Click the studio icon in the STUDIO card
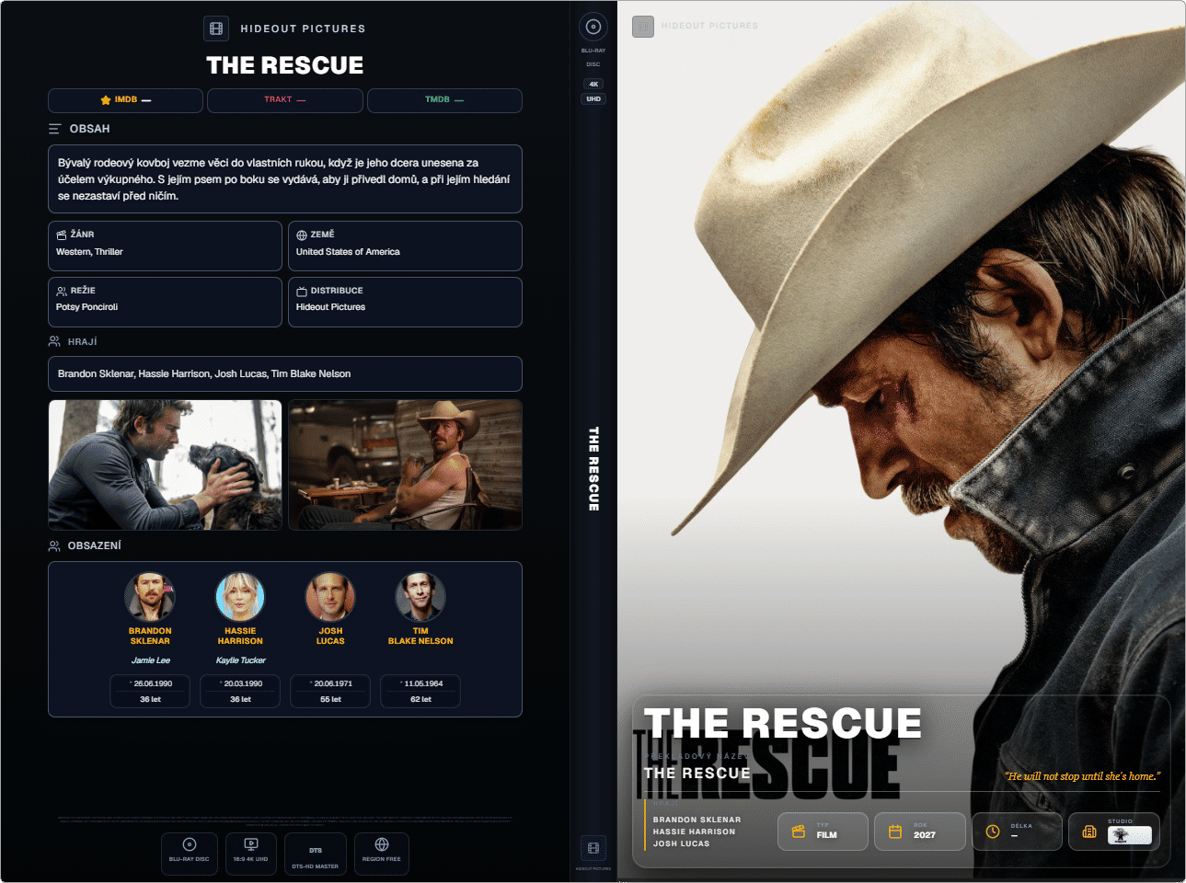This screenshot has height=883, width=1186. point(1089,831)
